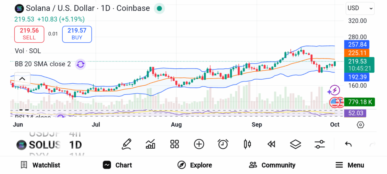Screen dimensions: 387x174
Task: Toggle the BB indicator refresh icon
Action: [x=80, y=64]
